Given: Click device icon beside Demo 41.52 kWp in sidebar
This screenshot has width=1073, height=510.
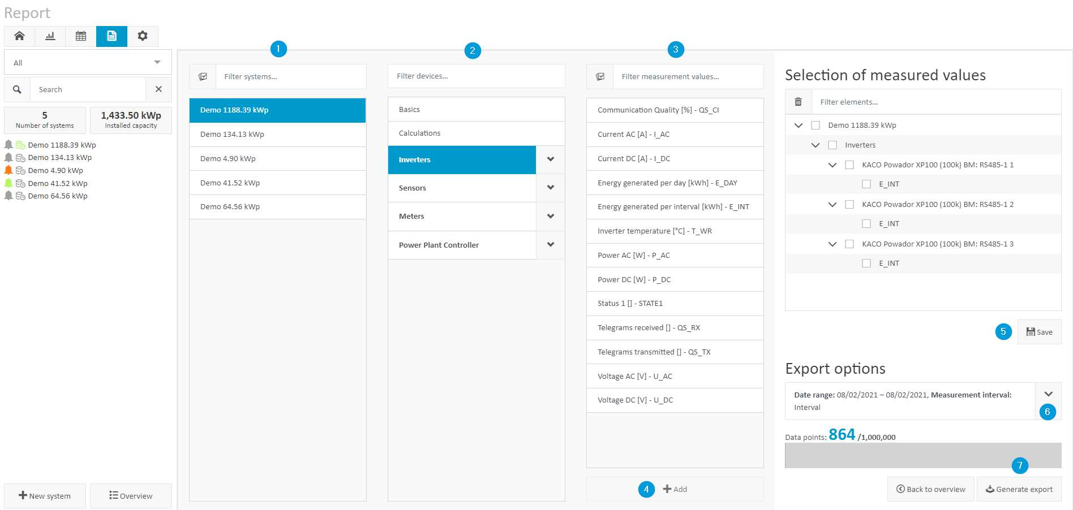Looking at the screenshot, I should click(20, 183).
